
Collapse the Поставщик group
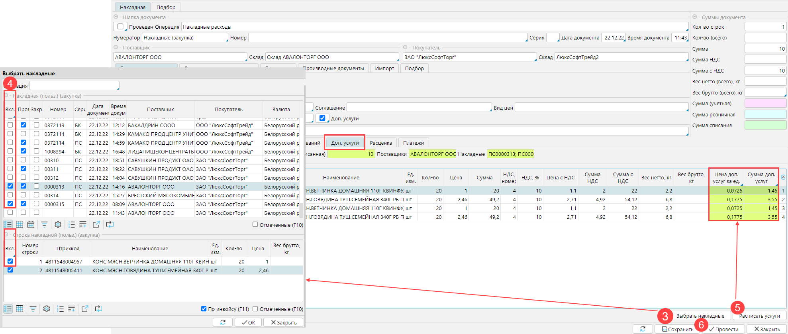116,47
